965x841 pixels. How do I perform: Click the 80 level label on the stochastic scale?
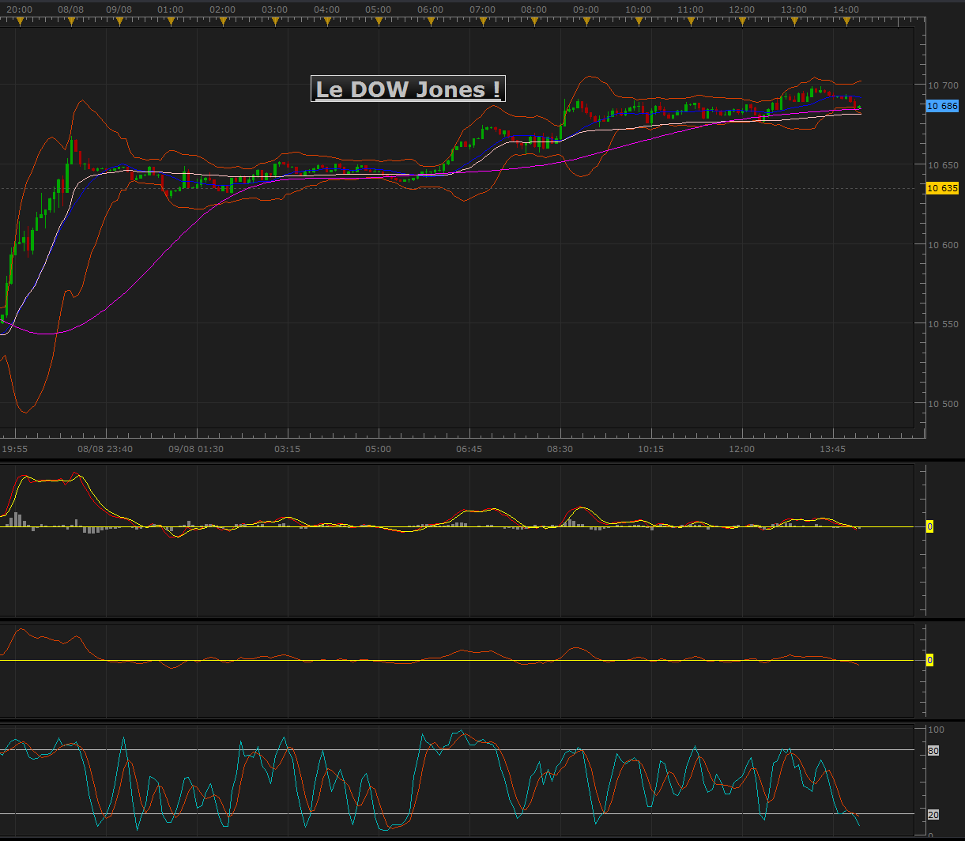point(933,751)
